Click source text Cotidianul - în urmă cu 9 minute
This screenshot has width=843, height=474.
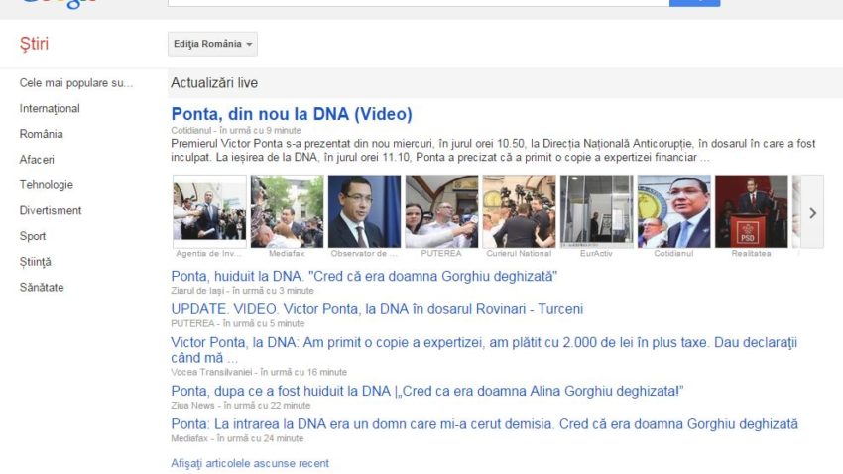(x=236, y=131)
